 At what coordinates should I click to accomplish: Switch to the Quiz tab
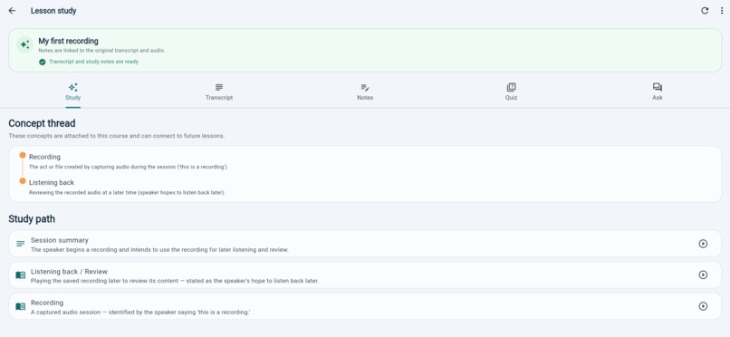pos(511,92)
